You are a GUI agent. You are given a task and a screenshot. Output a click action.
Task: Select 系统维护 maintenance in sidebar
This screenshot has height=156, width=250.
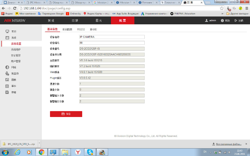point(16,50)
